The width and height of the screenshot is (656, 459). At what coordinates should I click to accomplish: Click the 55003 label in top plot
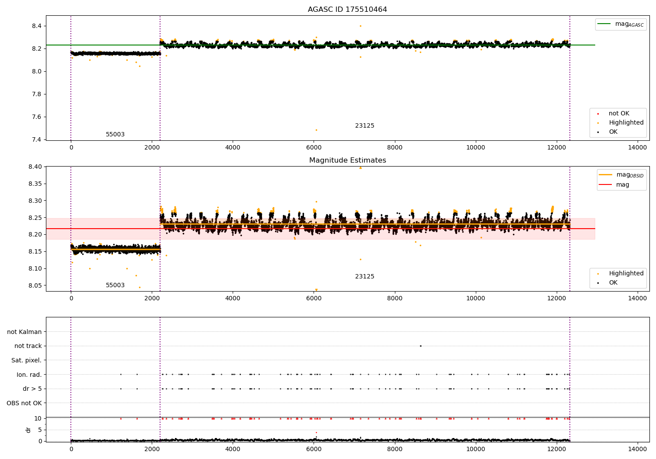115,135
